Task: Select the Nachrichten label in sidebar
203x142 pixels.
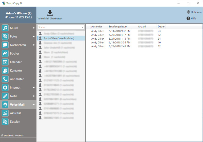Action: (18, 45)
